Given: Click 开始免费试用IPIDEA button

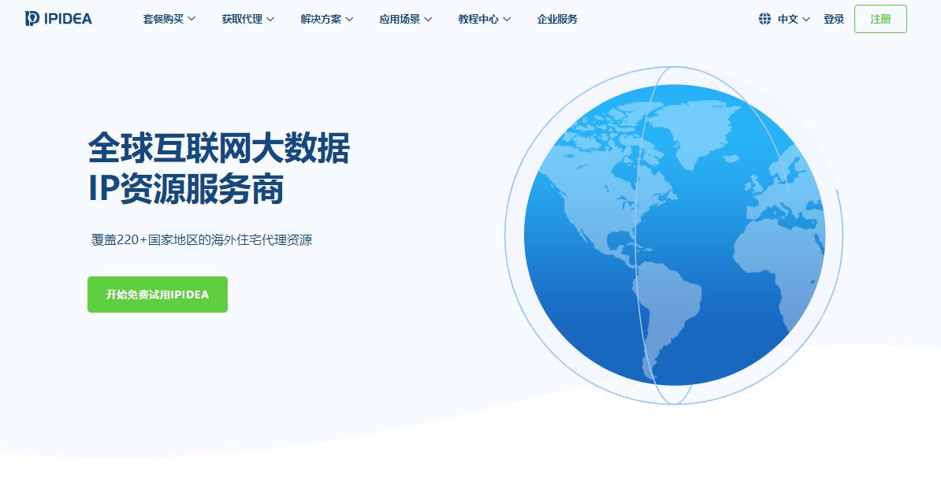Looking at the screenshot, I should (x=158, y=295).
